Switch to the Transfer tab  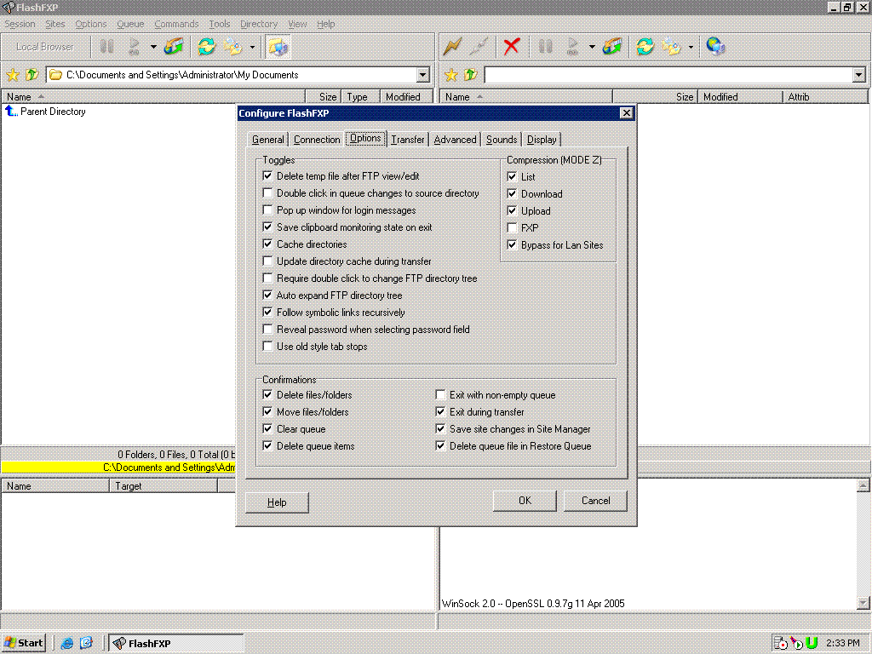[408, 140]
